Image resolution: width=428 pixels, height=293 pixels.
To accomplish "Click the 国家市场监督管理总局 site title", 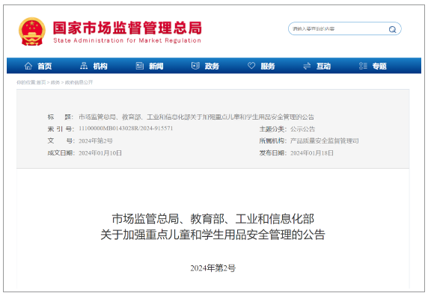I will tap(127, 28).
